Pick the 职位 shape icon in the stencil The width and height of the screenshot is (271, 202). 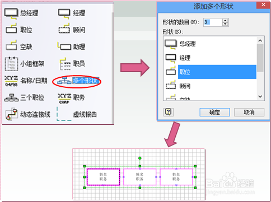tap(11, 29)
